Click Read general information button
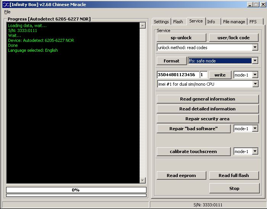Image resolution: width=267 pixels, height=209 pixels. 207,99
